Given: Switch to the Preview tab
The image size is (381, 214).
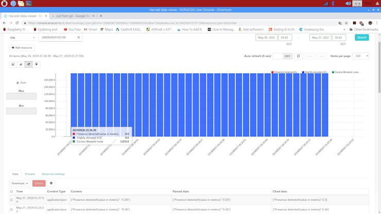Looking at the screenshot, I should [x=30, y=174].
